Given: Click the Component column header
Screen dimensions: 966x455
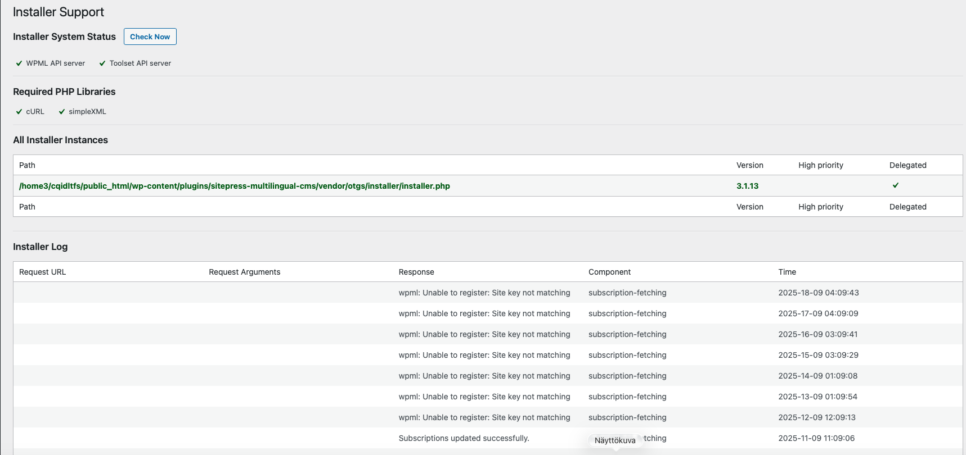Looking at the screenshot, I should click(x=609, y=272).
